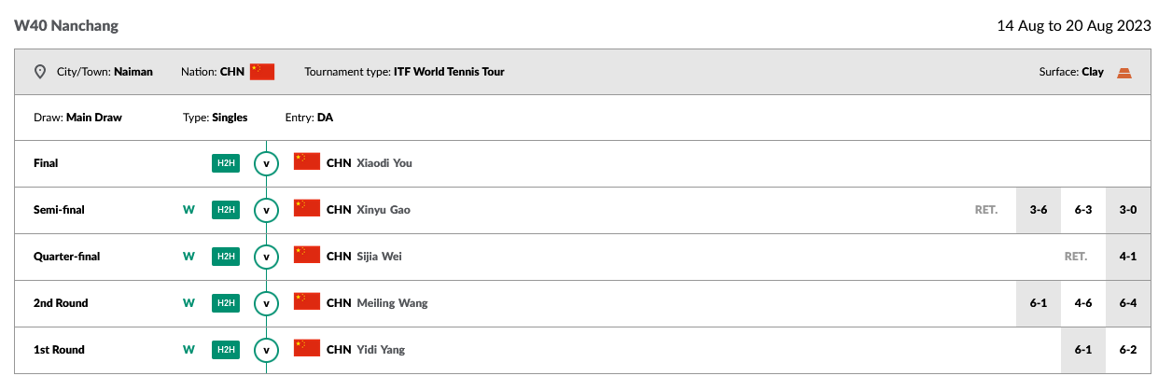
Task: Click the W40 Nanchang tournament title
Action: point(66,26)
